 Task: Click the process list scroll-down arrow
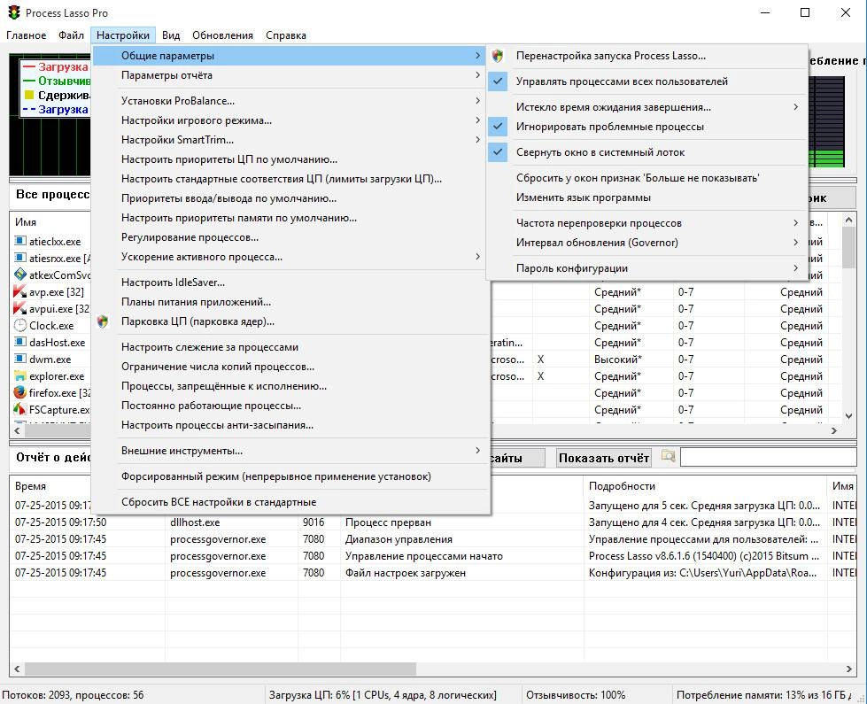tap(848, 416)
